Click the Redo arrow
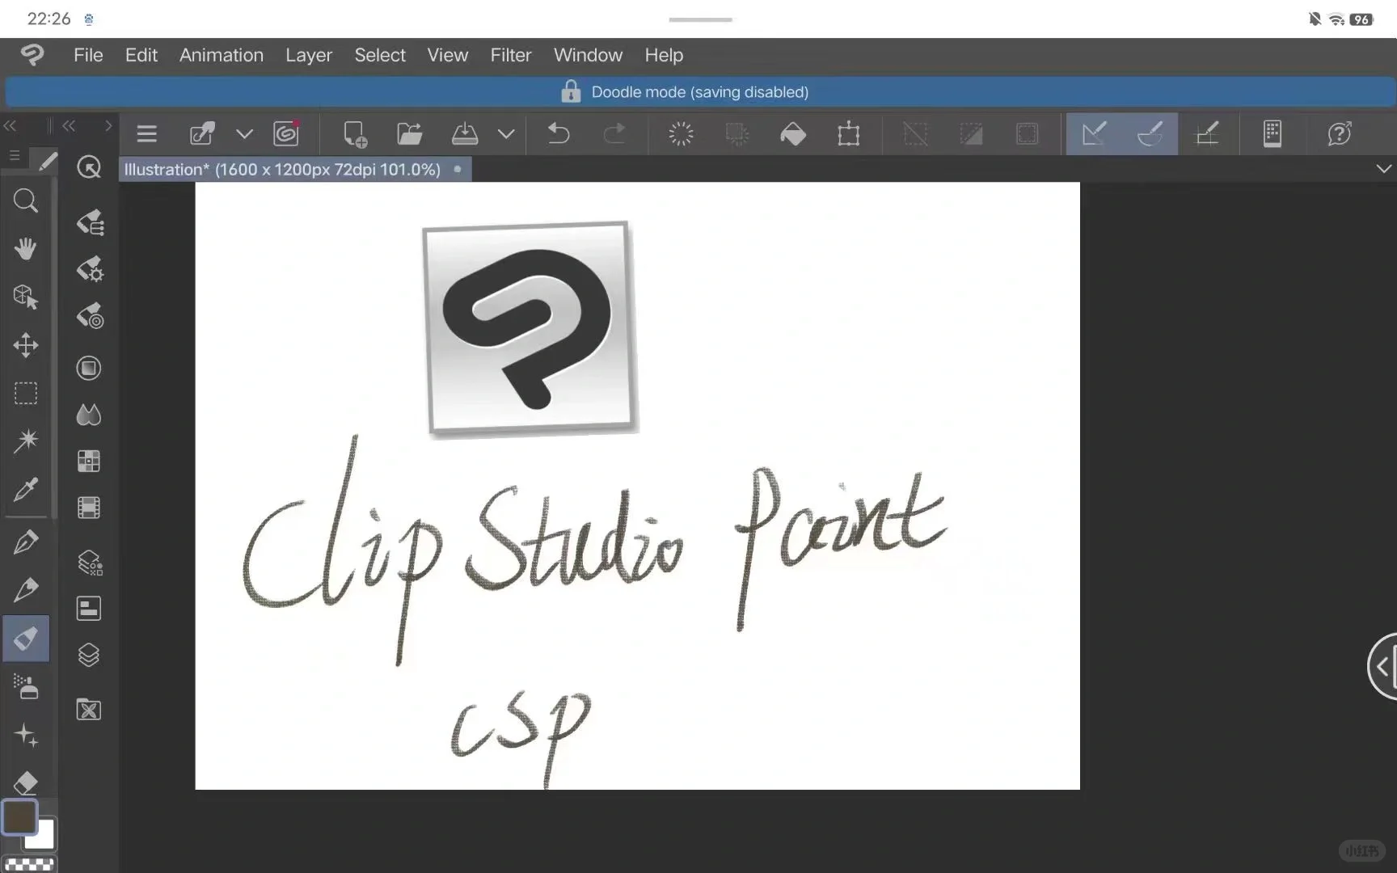 [614, 133]
